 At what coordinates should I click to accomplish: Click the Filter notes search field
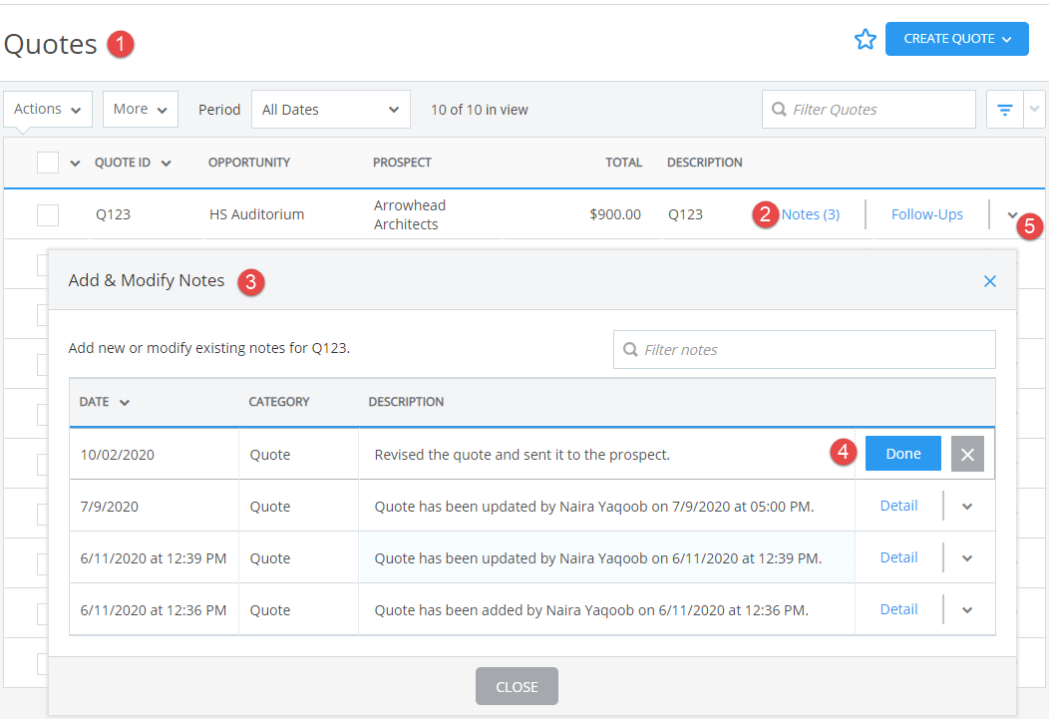[x=804, y=350]
